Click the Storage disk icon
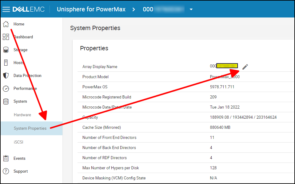Screen dimensions: 295x184 6,50
